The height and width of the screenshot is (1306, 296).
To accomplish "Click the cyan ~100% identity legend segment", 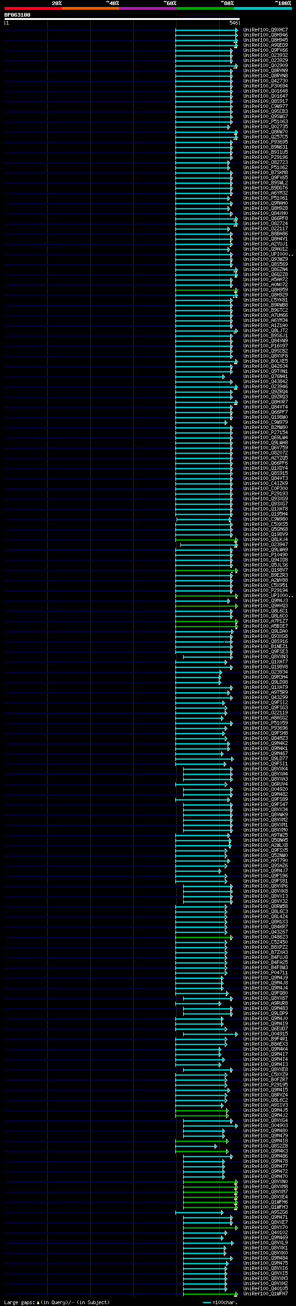I will click(x=263, y=8).
